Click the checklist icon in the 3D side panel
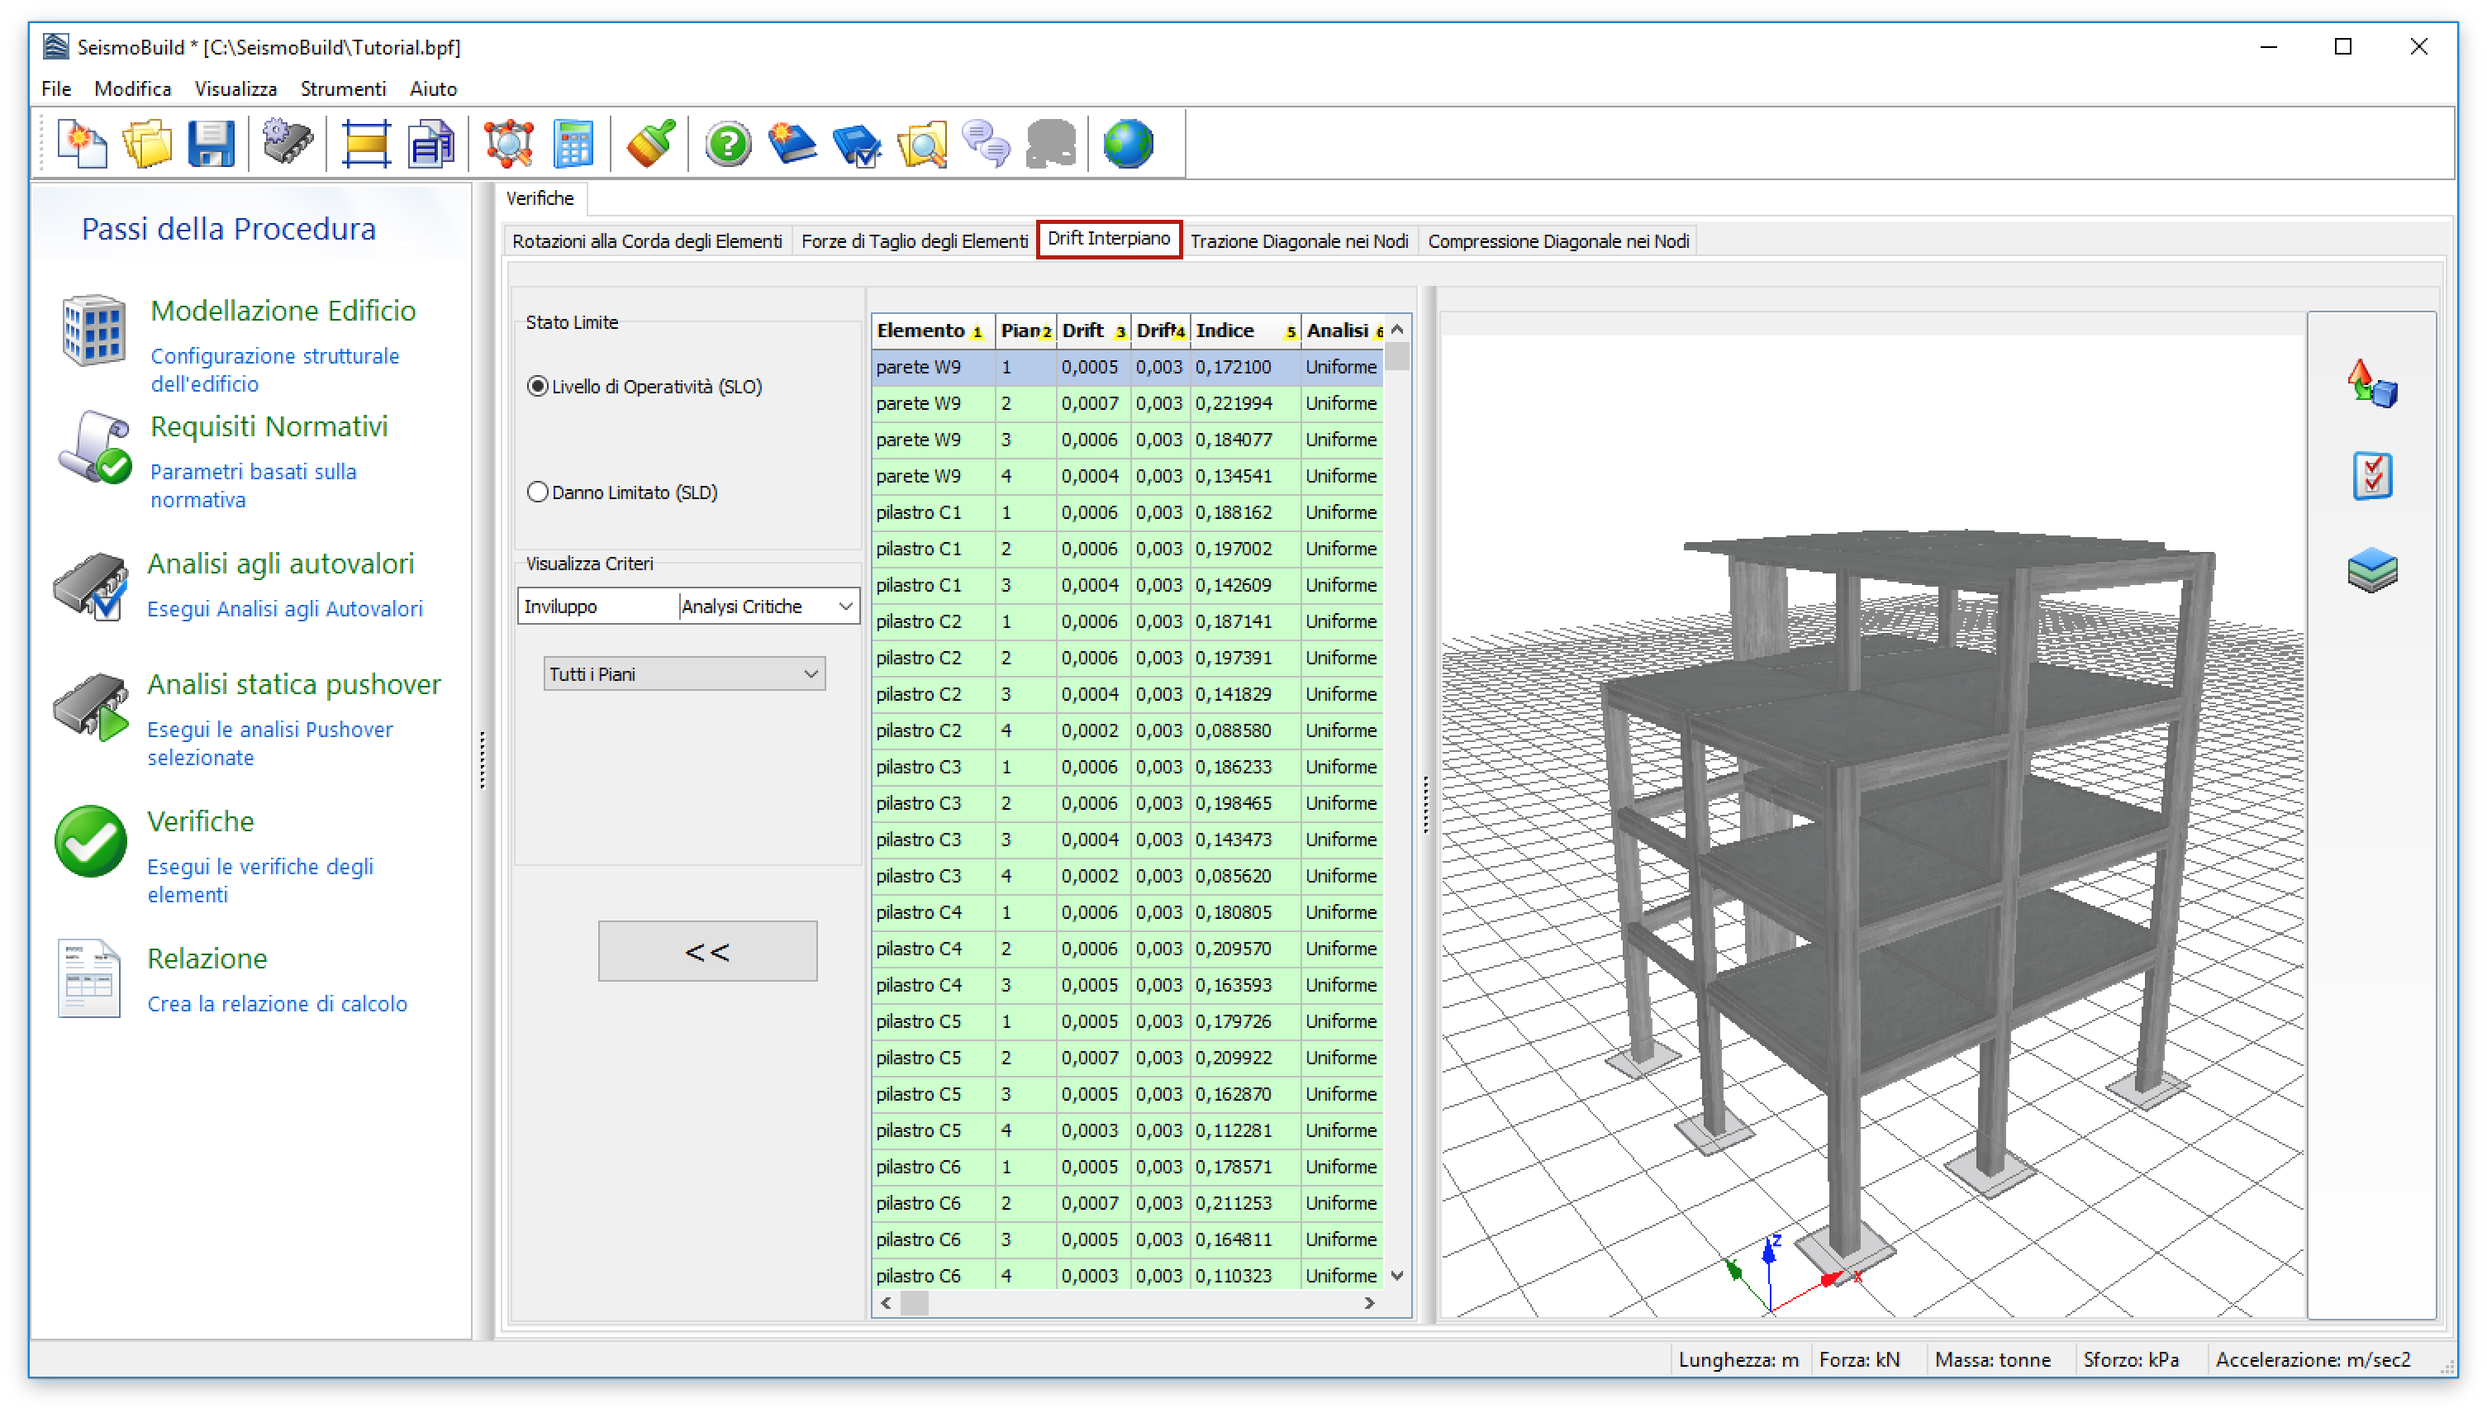 [2371, 475]
